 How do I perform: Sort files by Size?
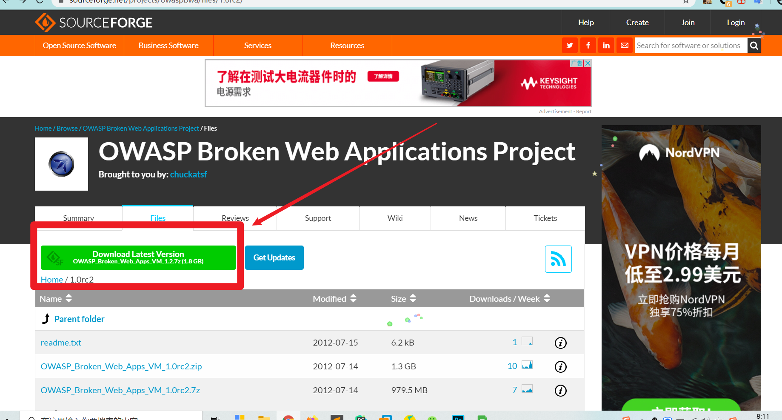click(x=403, y=299)
